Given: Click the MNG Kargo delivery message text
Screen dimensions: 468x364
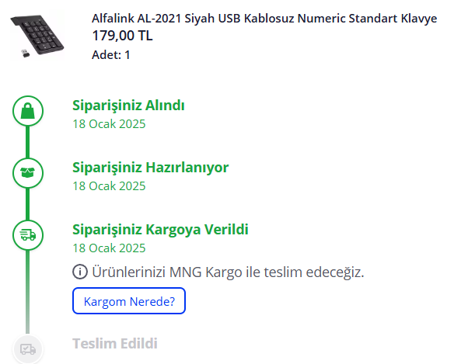Looking at the screenshot, I should click(228, 272).
